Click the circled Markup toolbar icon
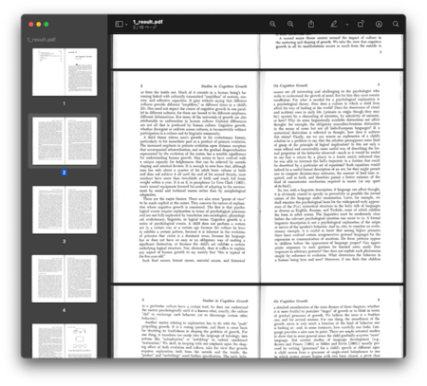Viewport: 427px width, 386px height. pyautogui.click(x=379, y=24)
